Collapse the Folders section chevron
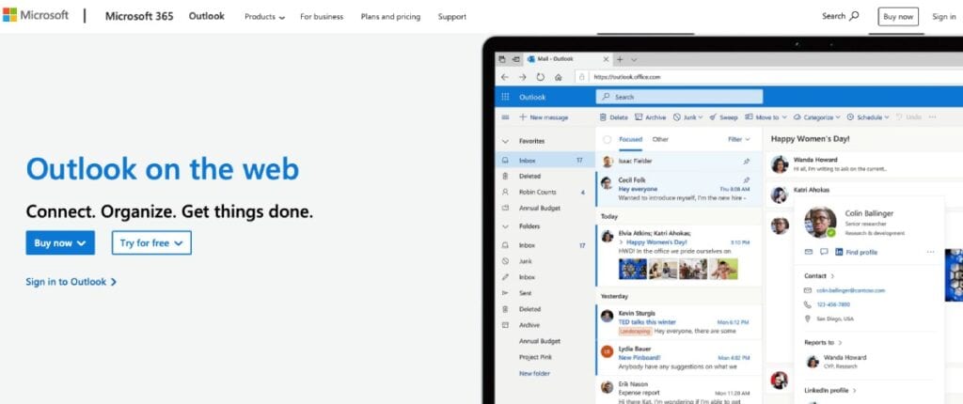This screenshot has width=963, height=404. point(505,226)
